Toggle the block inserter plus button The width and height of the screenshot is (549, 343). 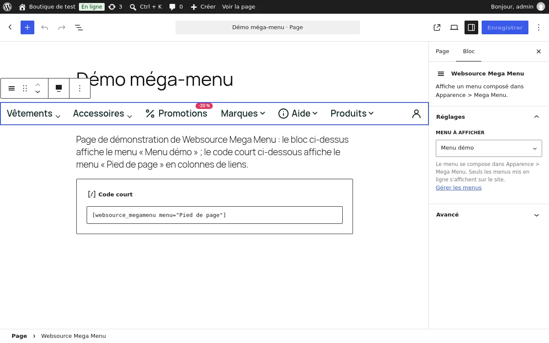(27, 27)
